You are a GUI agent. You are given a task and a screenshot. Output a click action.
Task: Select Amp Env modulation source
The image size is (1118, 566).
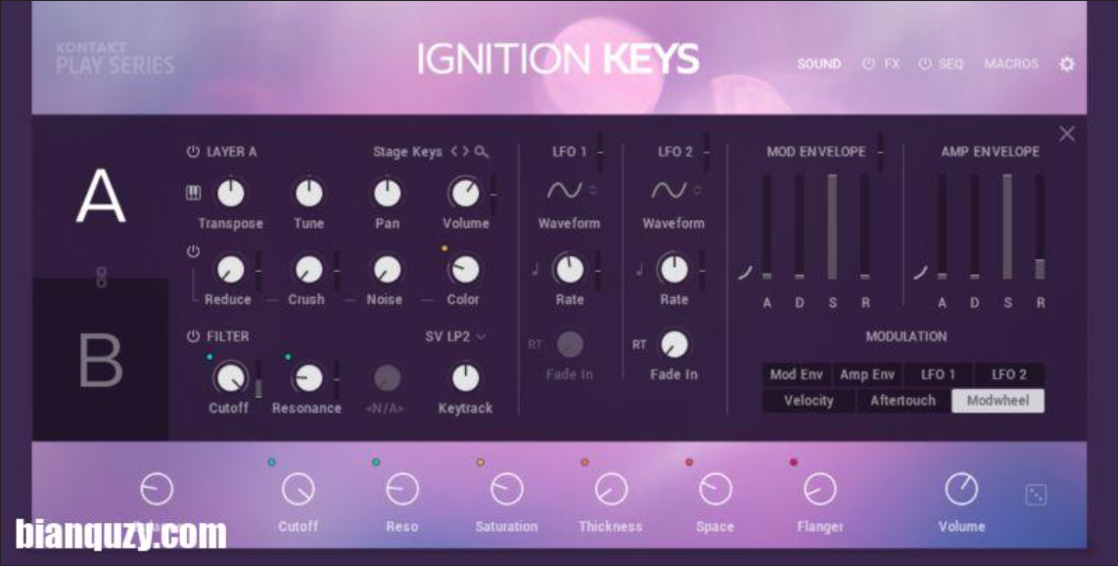click(x=867, y=374)
